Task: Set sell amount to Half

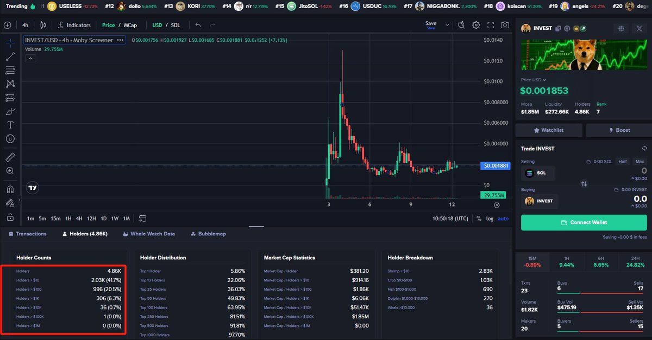Action: click(623, 162)
